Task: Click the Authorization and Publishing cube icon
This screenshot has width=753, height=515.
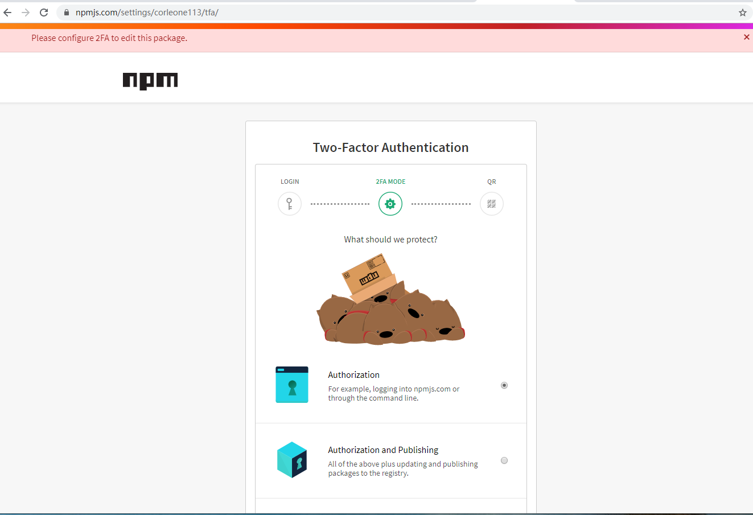Action: (x=292, y=460)
